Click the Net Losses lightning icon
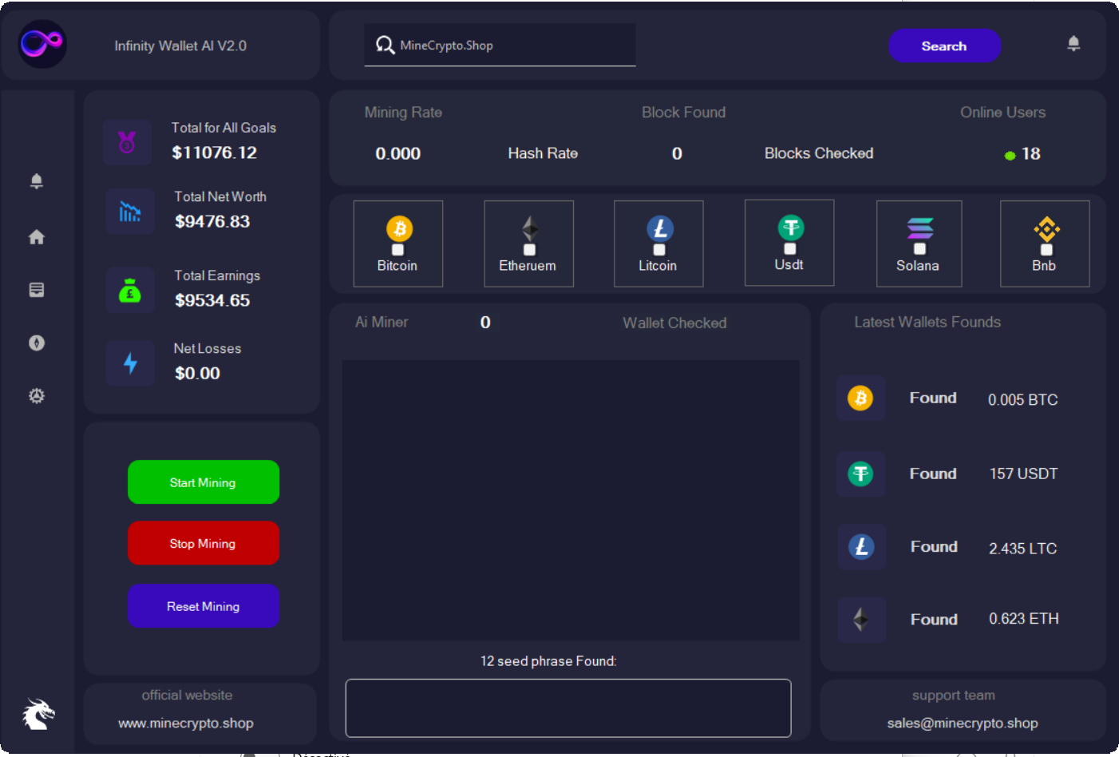1119x757 pixels. point(130,364)
